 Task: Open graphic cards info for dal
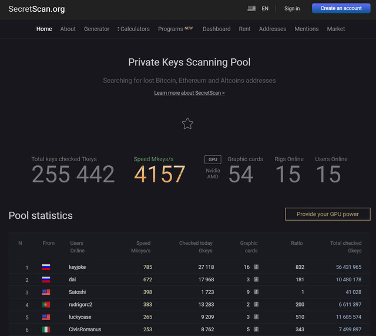(256, 280)
